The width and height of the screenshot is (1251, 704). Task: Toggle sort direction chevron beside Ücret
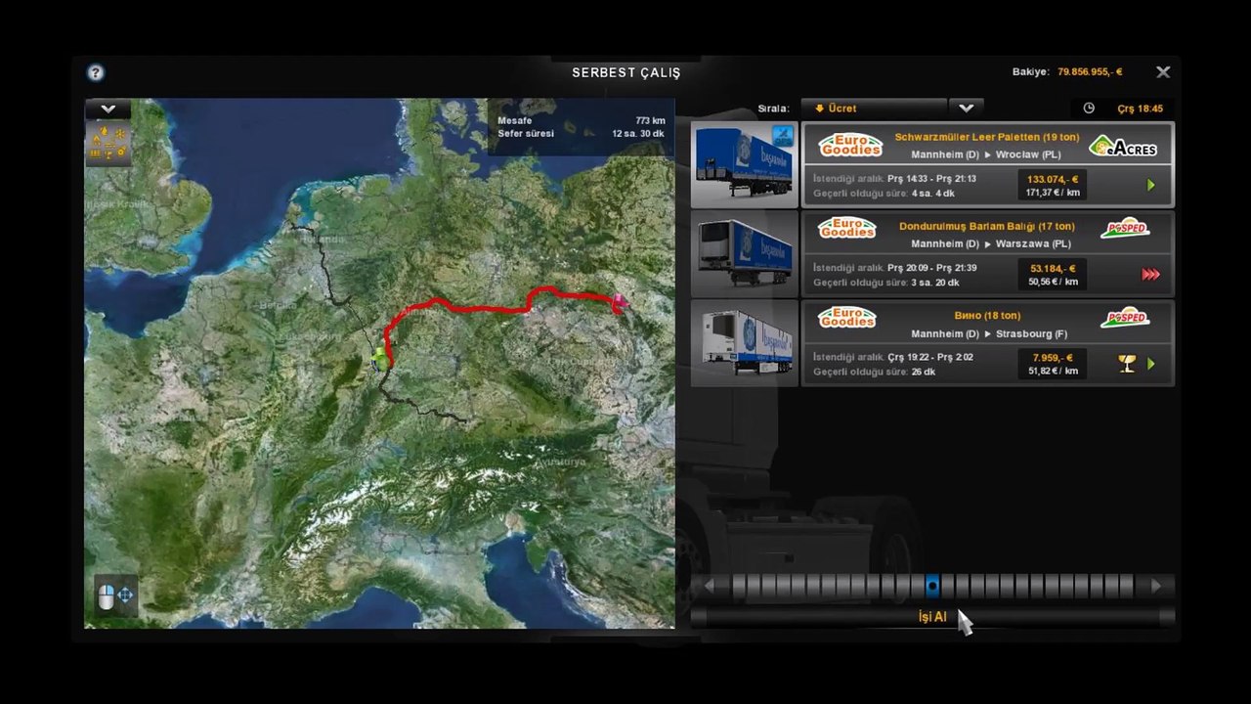tap(966, 109)
